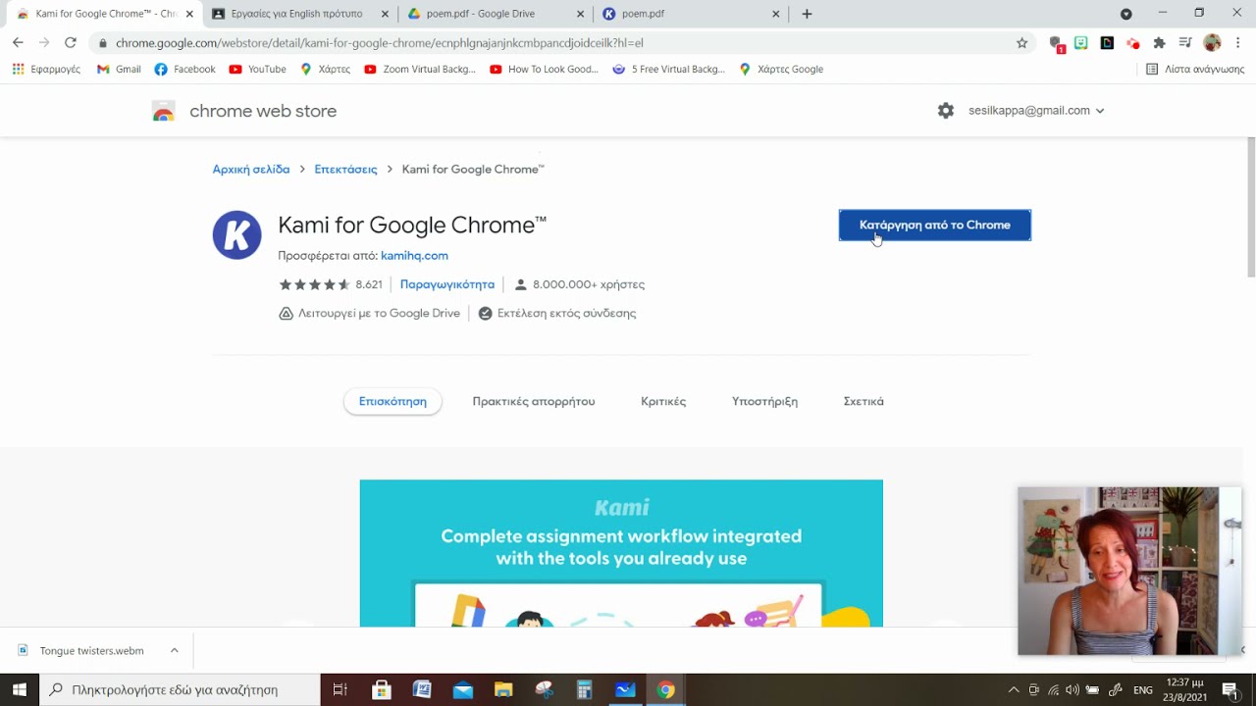Click Κατάργηση από το Chrome button

(934, 225)
